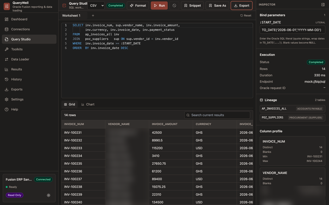
Task: Add a new worksheet with plus icon
Action: pyautogui.click(x=93, y=15)
